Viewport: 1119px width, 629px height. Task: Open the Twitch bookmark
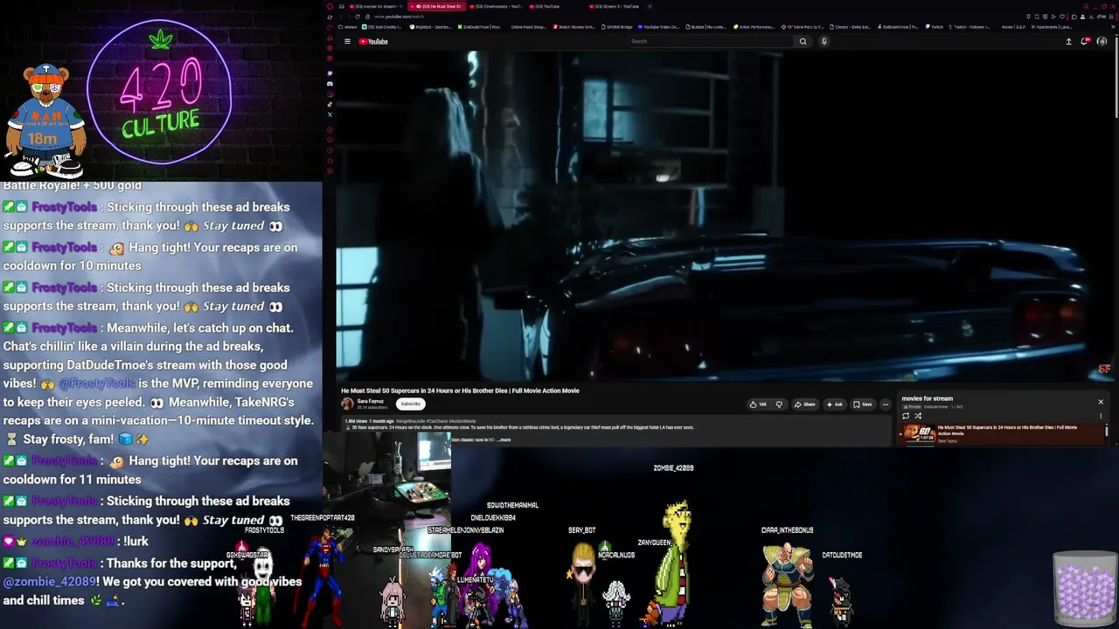(x=935, y=27)
